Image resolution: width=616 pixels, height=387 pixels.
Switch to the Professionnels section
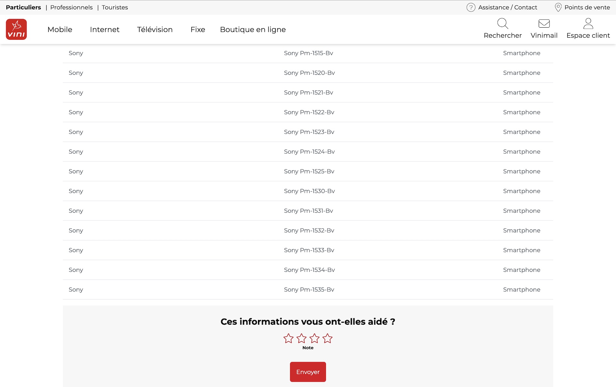(71, 7)
